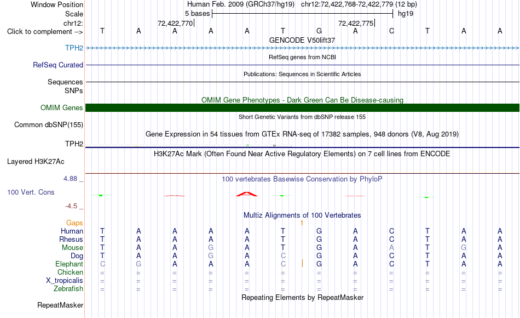Click the orange Gaps label
520x318 pixels.
point(74,223)
